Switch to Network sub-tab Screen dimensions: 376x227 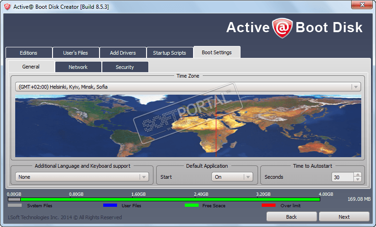78,67
